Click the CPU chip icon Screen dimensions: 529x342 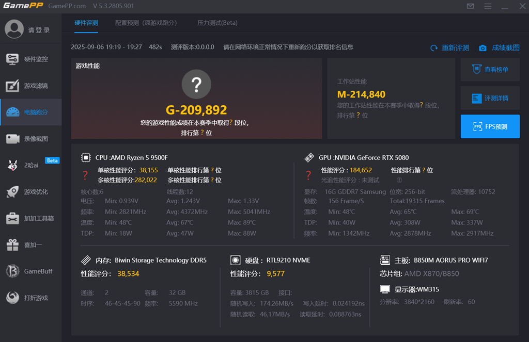(x=86, y=157)
